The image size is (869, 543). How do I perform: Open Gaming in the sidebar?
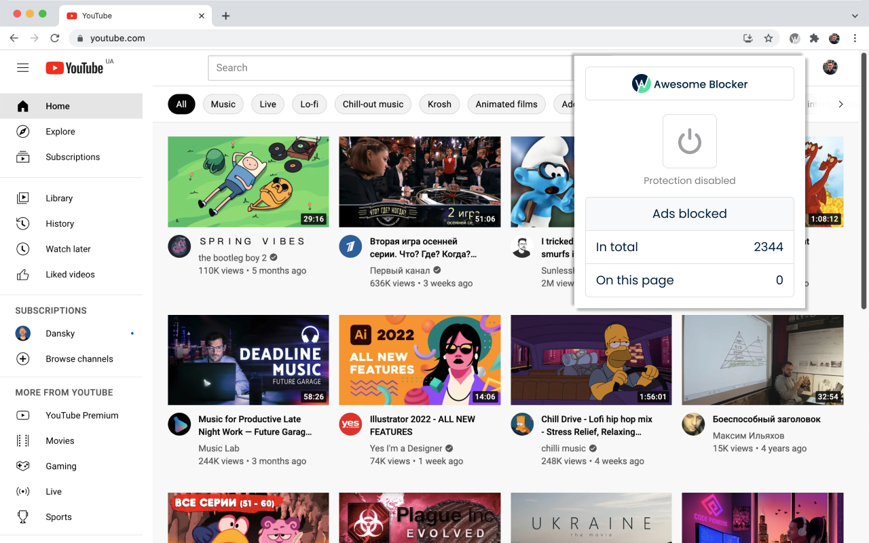[71, 466]
